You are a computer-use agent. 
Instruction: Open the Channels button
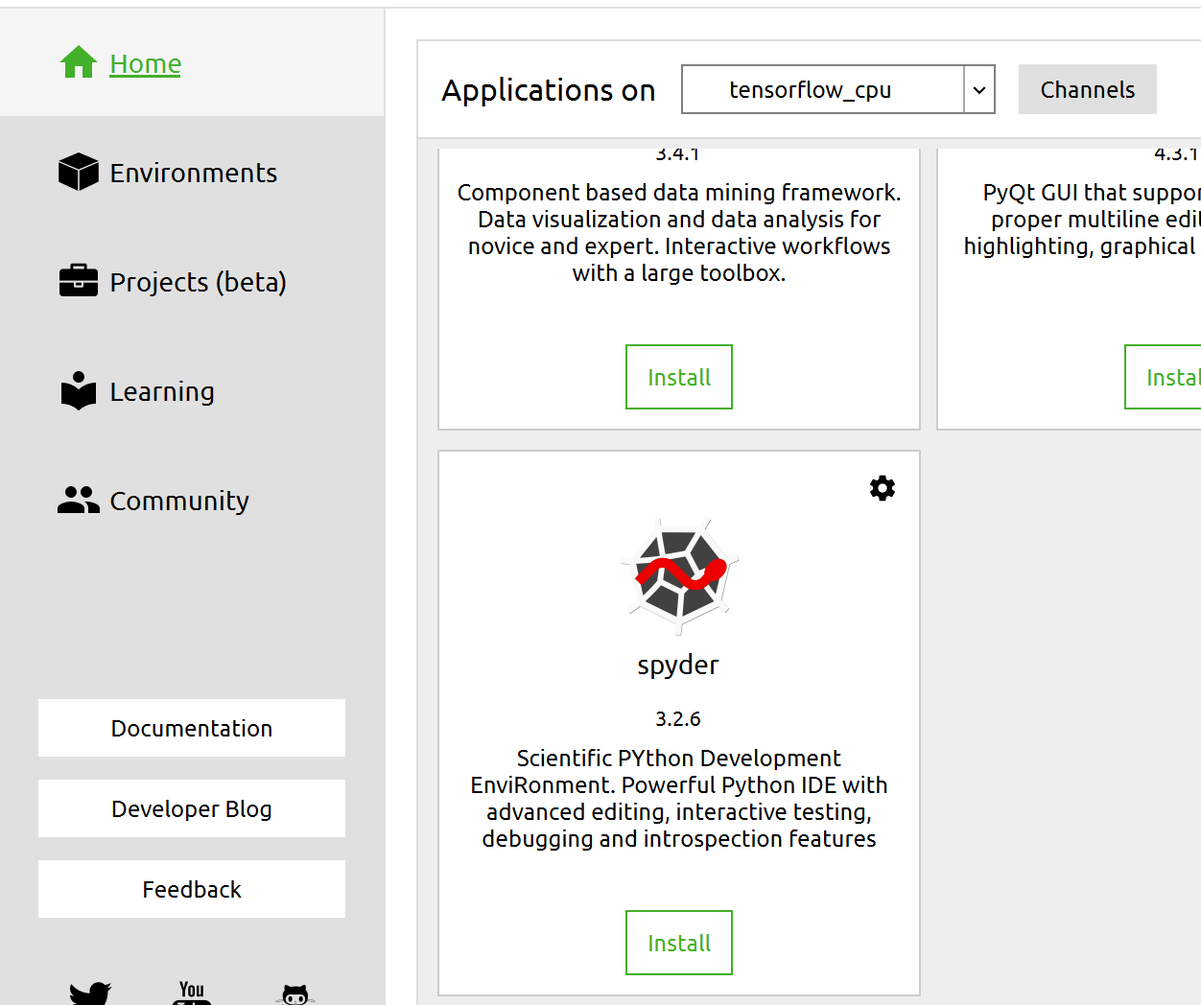coord(1088,89)
